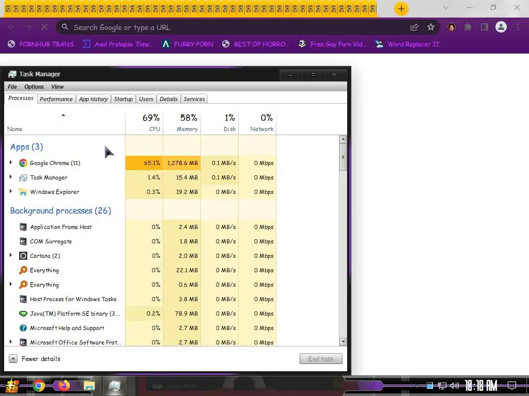Open Task Manager View menu
Screen dimensions: 529x396
[57, 87]
